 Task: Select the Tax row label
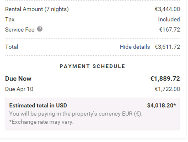(10, 19)
